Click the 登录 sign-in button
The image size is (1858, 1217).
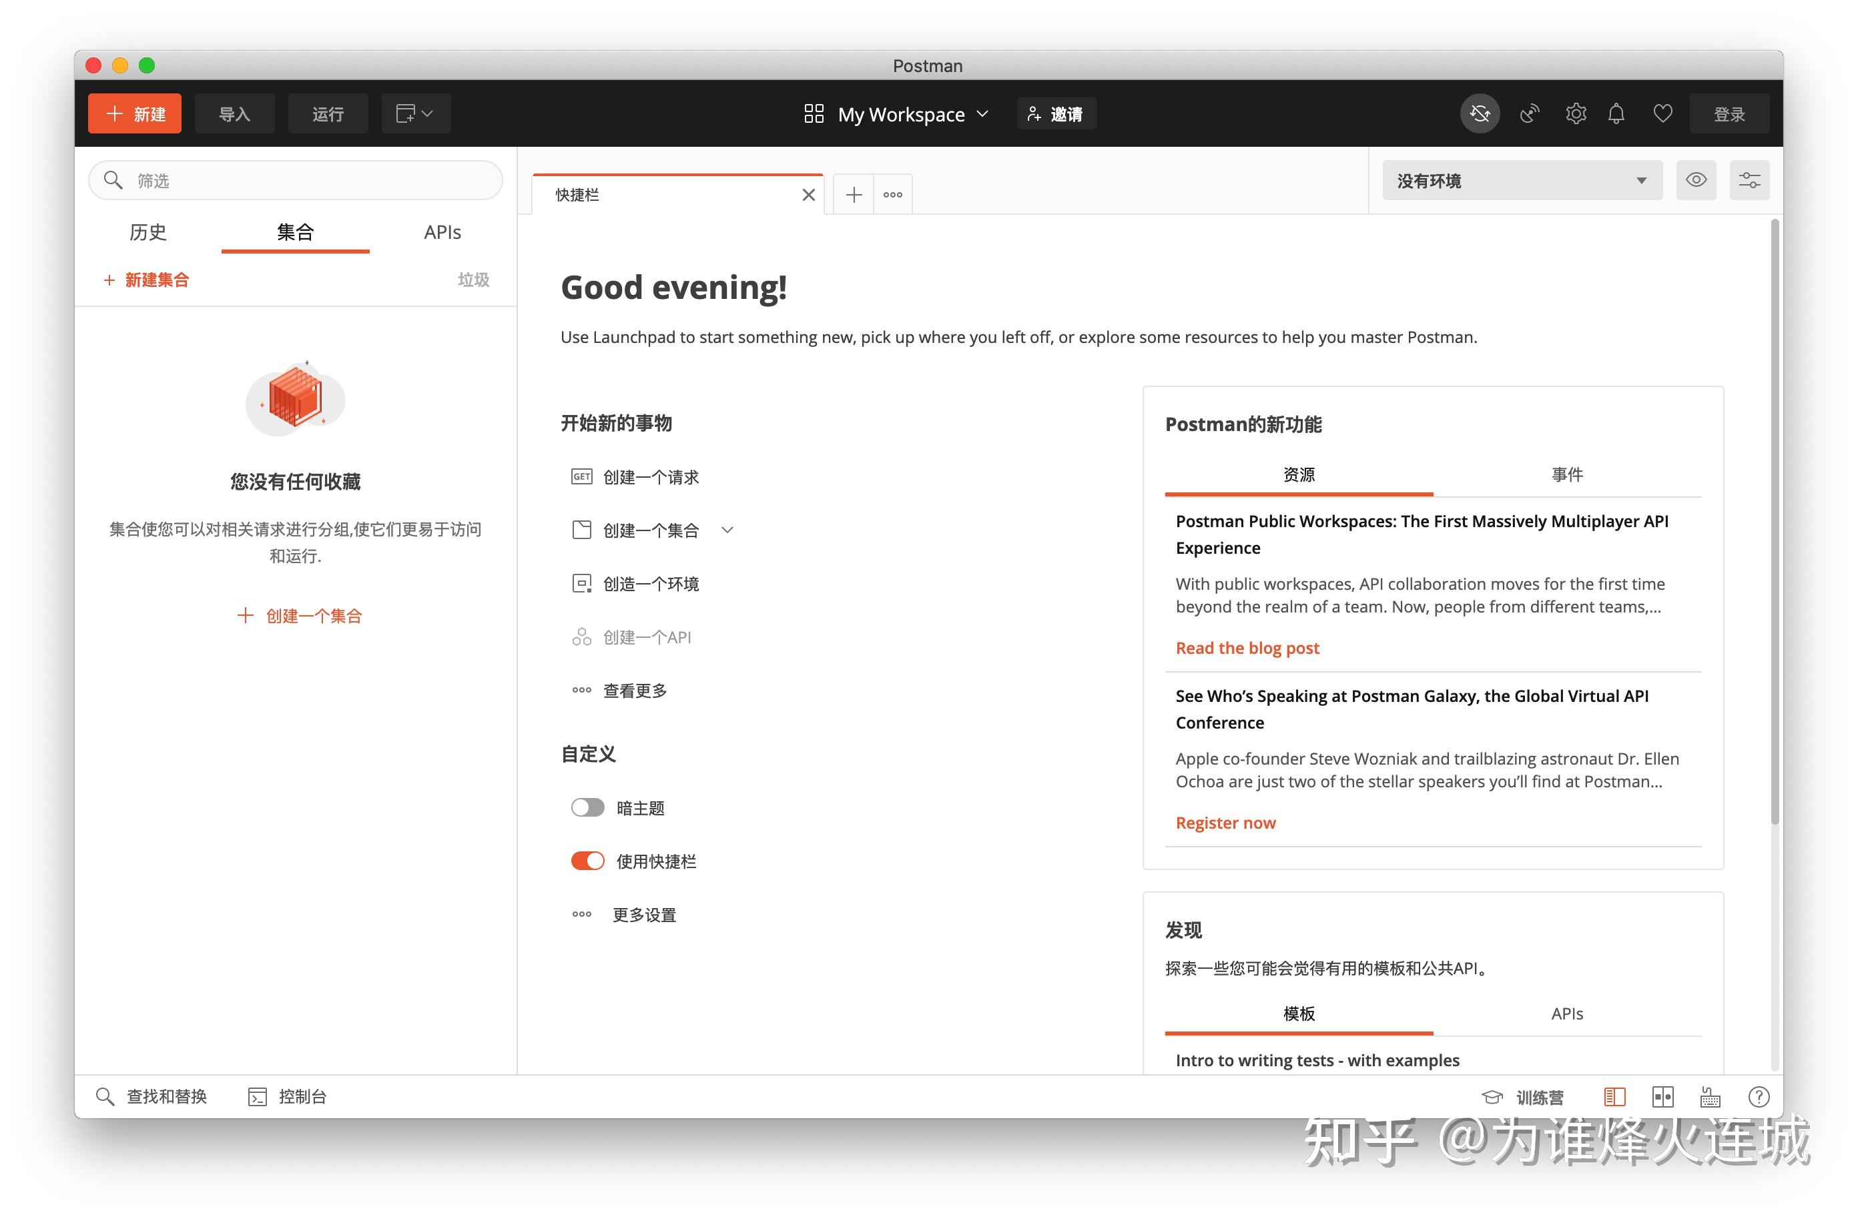(x=1730, y=113)
